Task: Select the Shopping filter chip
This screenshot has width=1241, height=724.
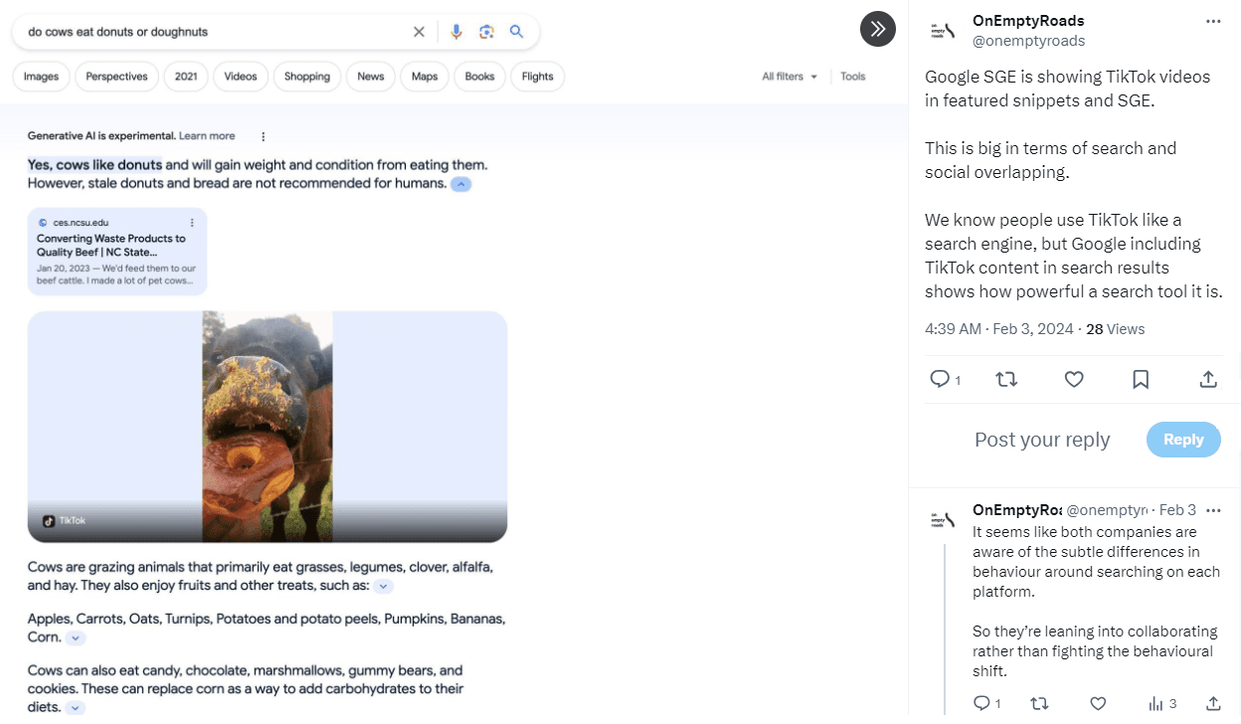Action: point(307,77)
